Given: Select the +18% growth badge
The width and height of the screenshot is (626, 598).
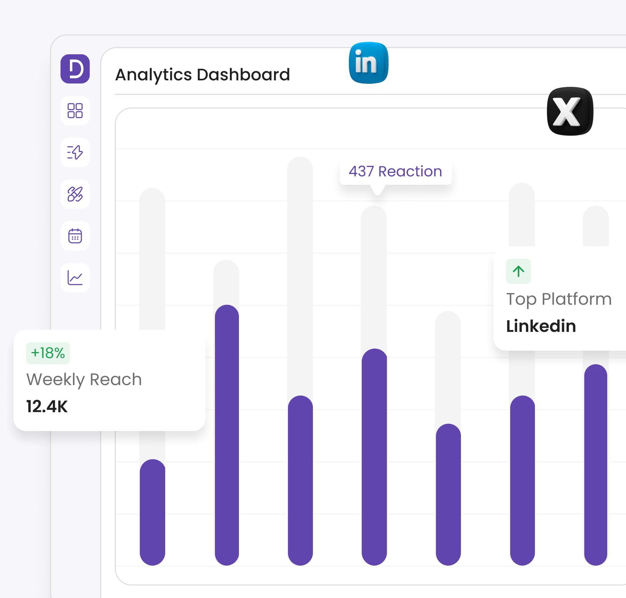Looking at the screenshot, I should (48, 353).
